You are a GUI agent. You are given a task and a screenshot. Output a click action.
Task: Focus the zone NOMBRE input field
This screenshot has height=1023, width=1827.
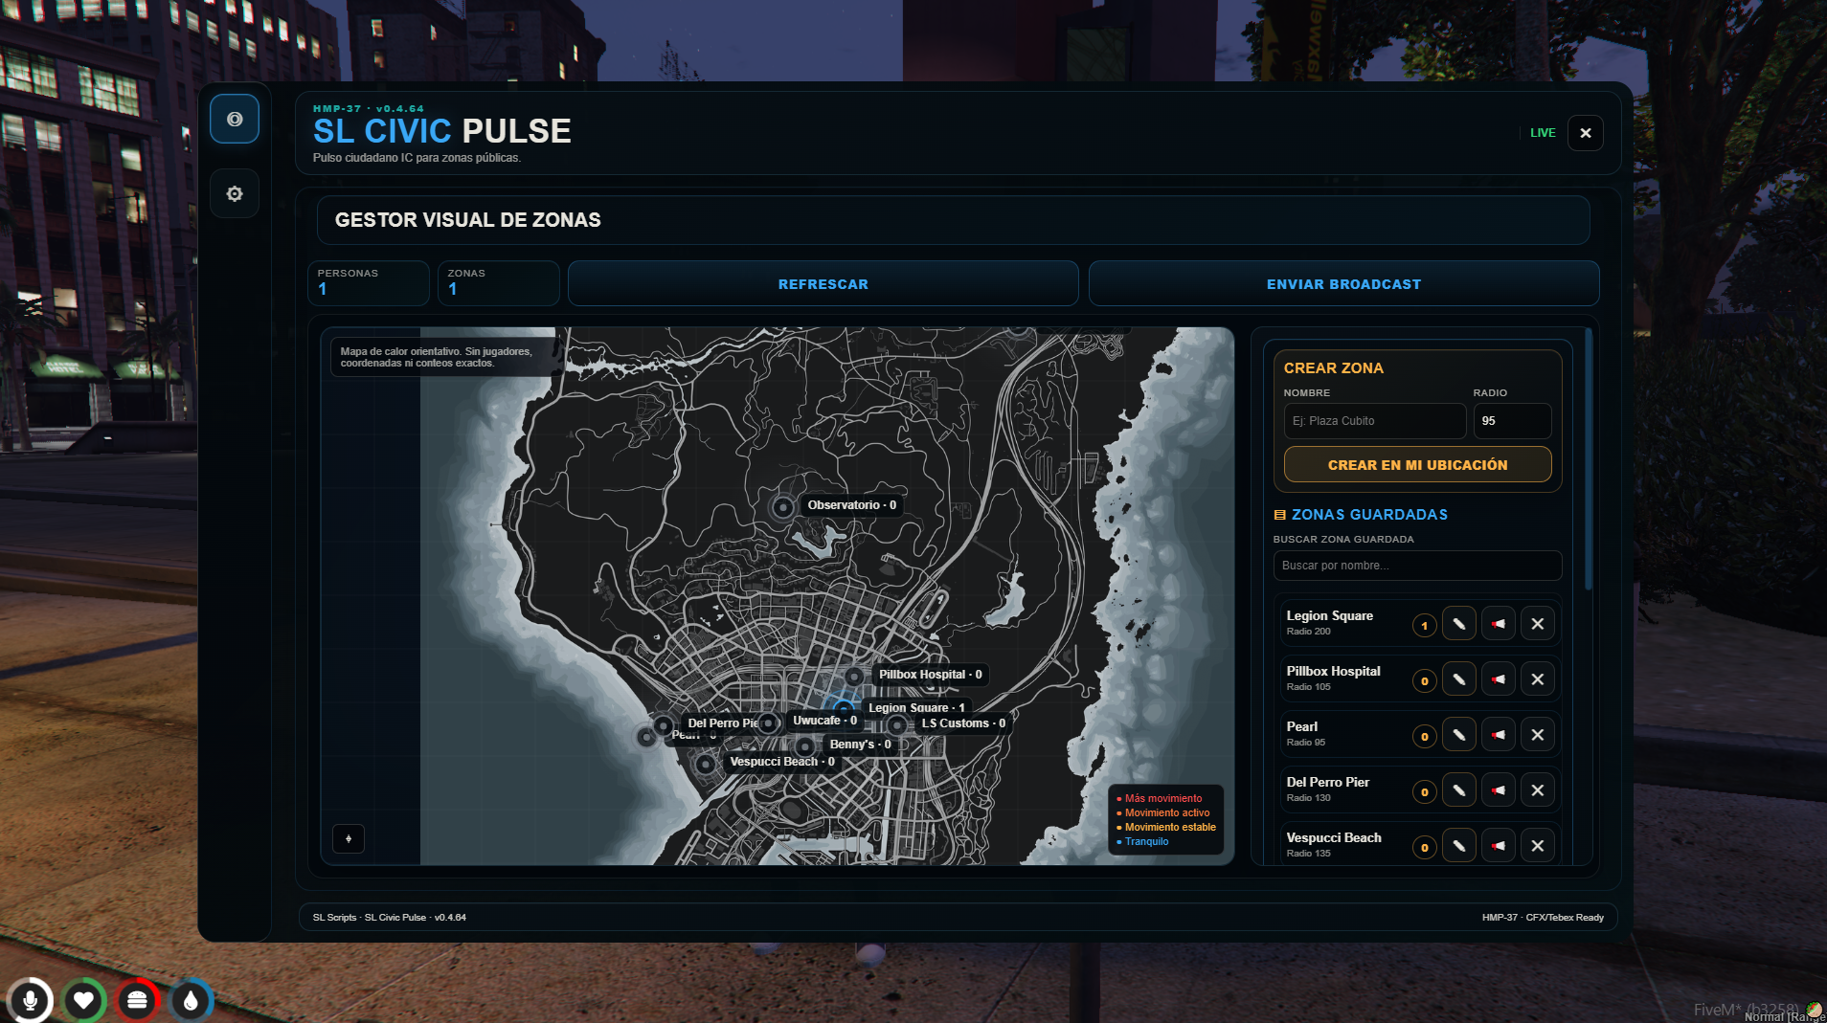point(1374,421)
